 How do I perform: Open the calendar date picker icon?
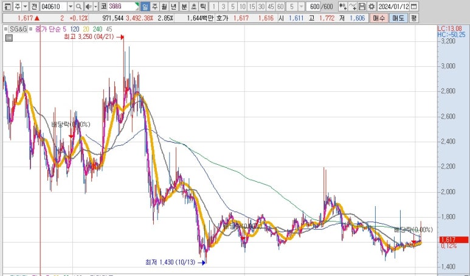(414, 6)
